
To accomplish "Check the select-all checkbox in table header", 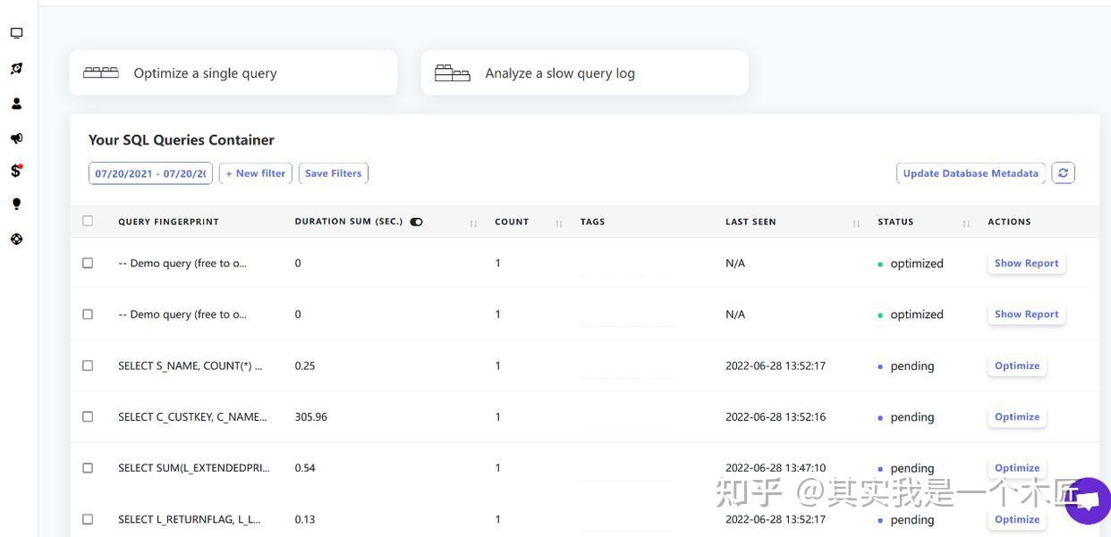I will coord(87,219).
